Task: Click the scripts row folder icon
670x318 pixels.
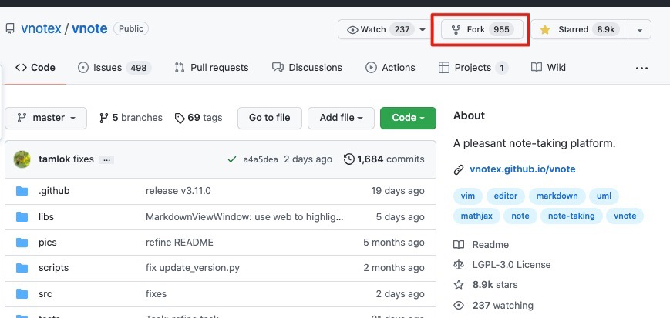Action: click(22, 268)
